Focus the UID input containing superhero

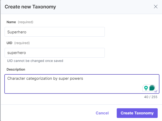pos(55,53)
